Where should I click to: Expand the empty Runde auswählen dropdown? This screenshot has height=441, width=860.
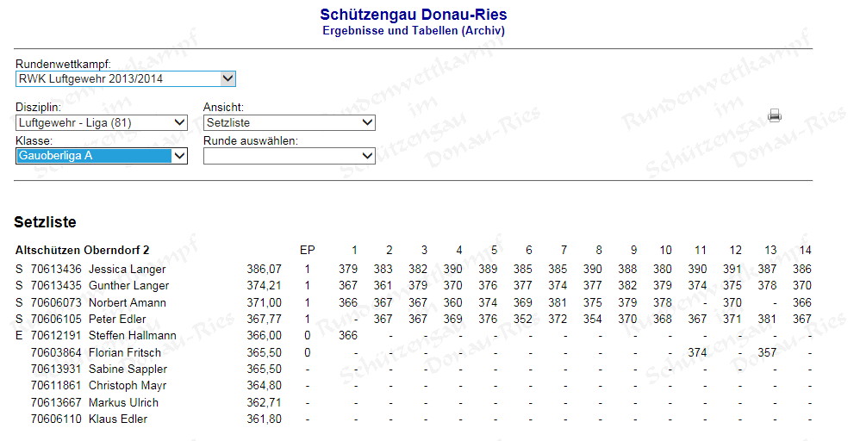point(289,156)
